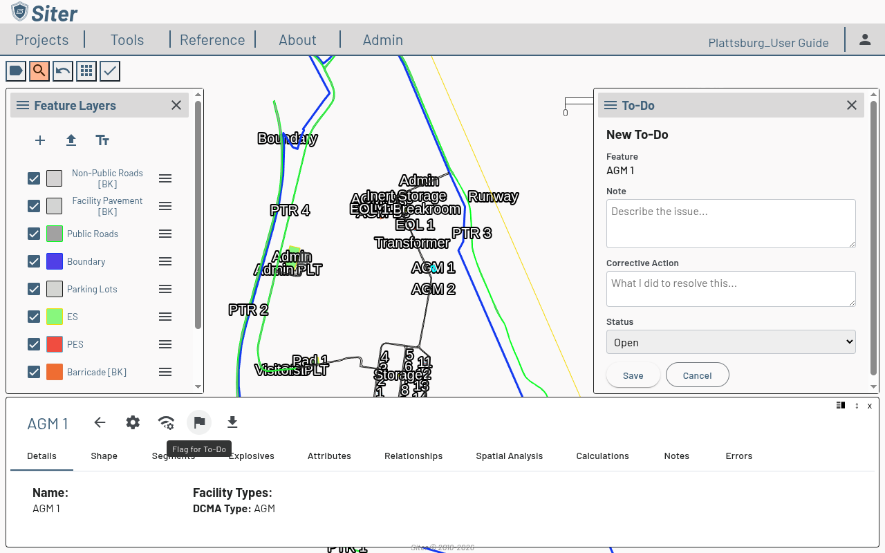Close the AGM 1 details panel with x

click(x=870, y=406)
